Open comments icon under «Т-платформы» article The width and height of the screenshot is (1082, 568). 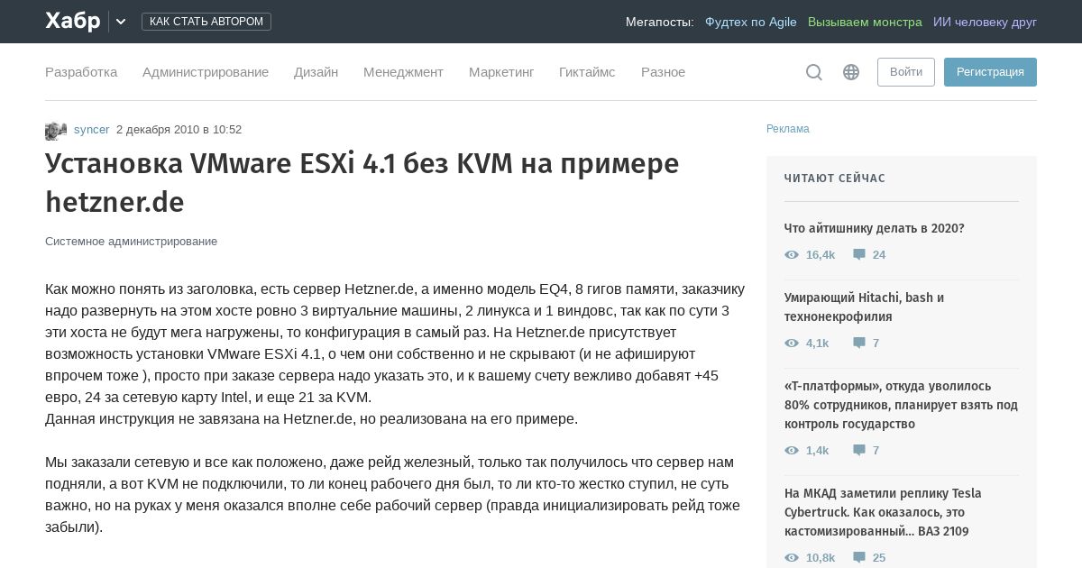[x=859, y=451]
